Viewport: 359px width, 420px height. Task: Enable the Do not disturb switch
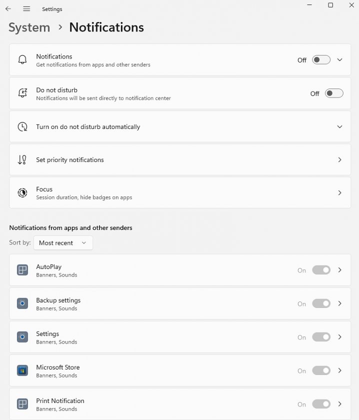(334, 93)
